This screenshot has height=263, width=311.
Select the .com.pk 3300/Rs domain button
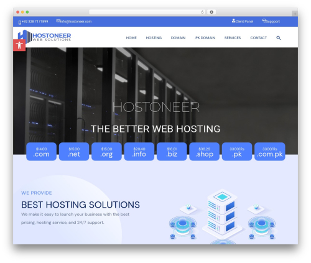coord(270,152)
